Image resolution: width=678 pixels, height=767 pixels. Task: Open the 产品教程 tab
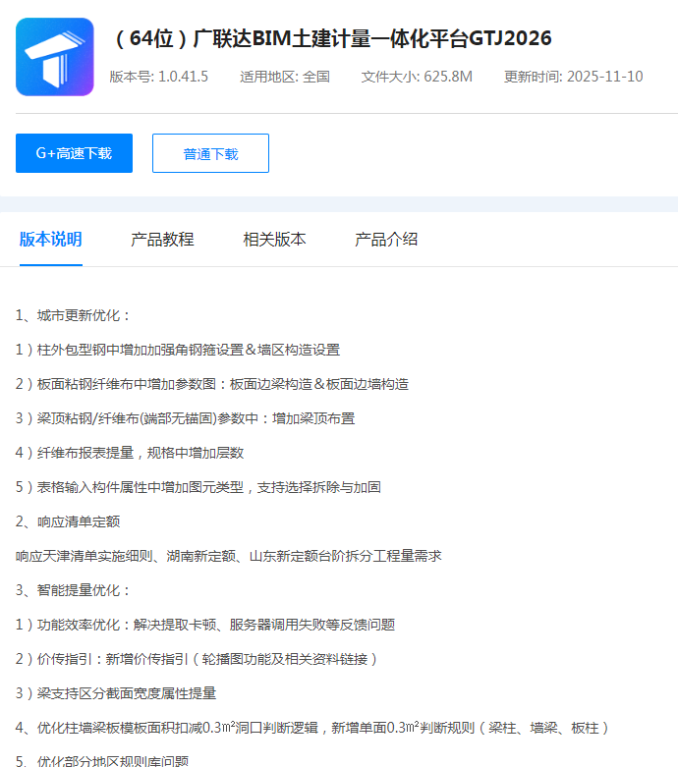point(162,240)
